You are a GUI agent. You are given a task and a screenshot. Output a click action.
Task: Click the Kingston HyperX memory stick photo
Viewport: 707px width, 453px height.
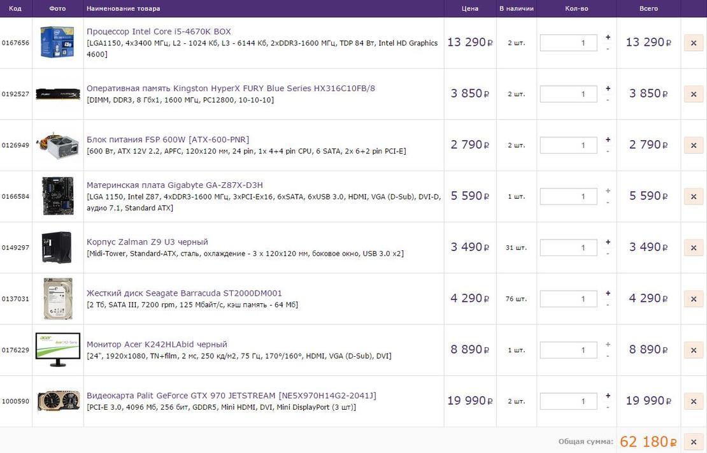(58, 94)
